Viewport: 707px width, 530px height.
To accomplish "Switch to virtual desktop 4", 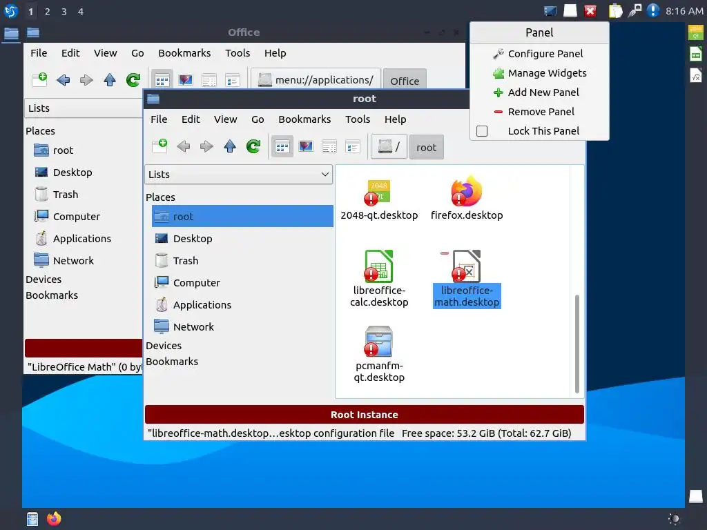I will click(81, 12).
